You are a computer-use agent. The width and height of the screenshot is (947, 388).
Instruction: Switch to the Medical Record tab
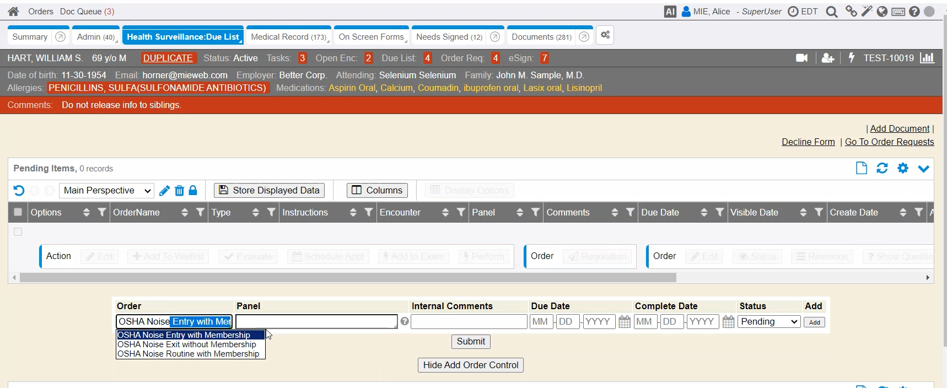(288, 37)
